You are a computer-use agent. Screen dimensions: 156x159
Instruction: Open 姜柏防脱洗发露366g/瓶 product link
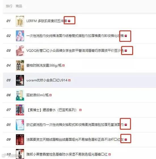[x=44, y=65]
